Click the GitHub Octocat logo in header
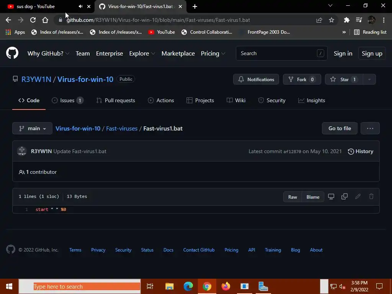This screenshot has width=392, height=294. click(12, 53)
